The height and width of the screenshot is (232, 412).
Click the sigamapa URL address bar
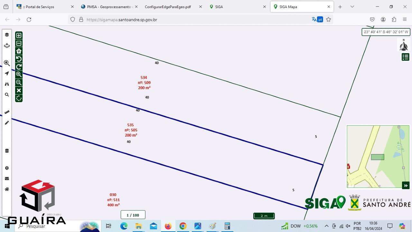(193, 20)
